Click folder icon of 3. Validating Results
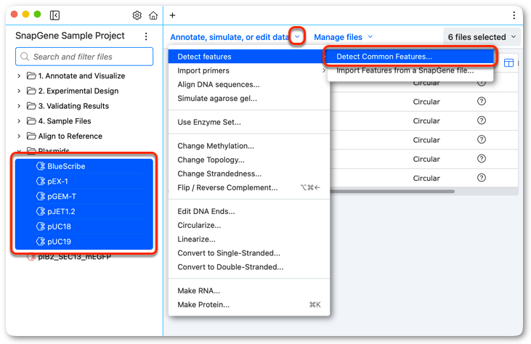Image resolution: width=531 pixels, height=344 pixels. (x=31, y=106)
